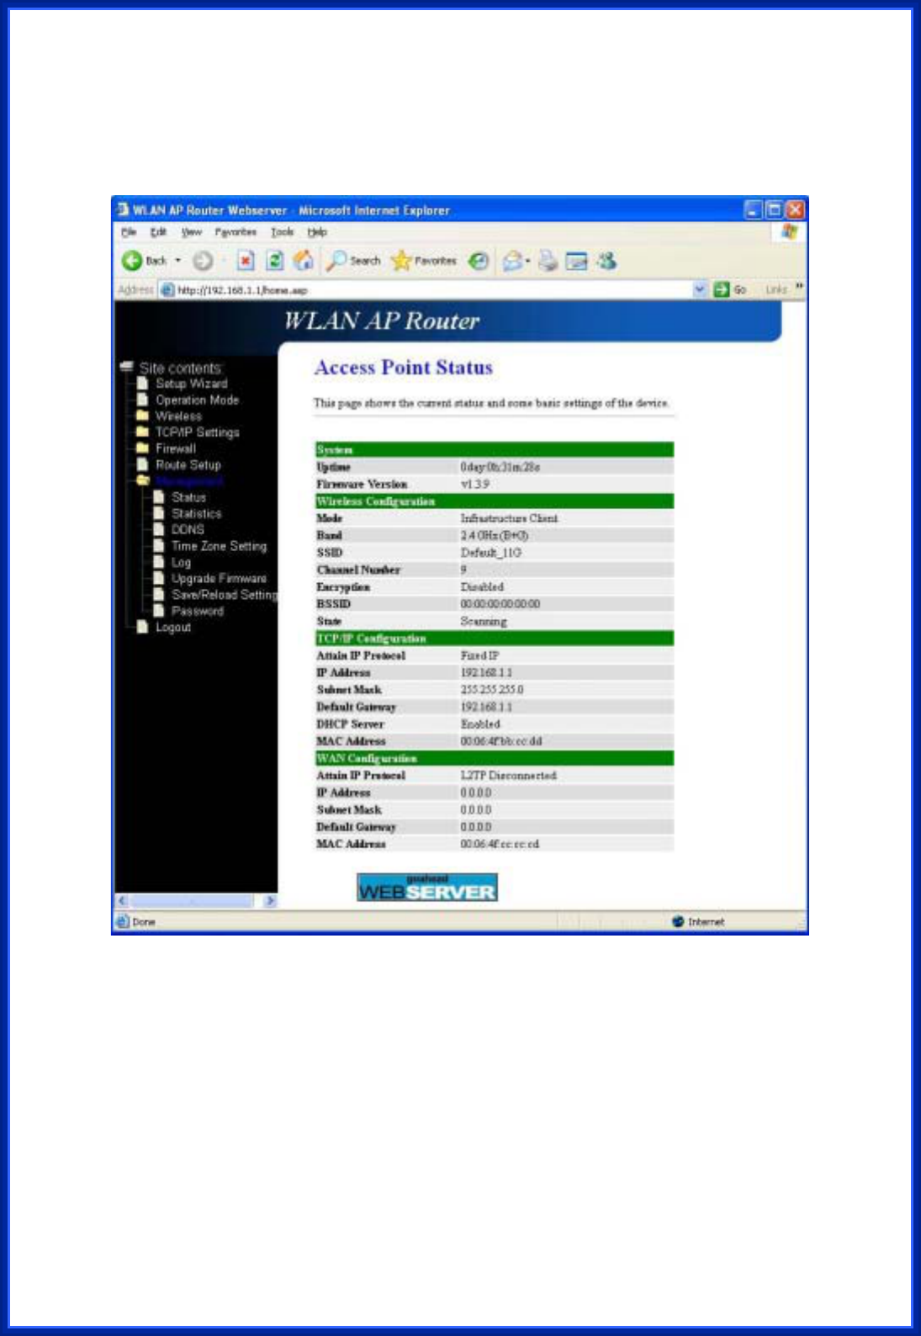Click the Windows logo throbber icon

tap(789, 231)
